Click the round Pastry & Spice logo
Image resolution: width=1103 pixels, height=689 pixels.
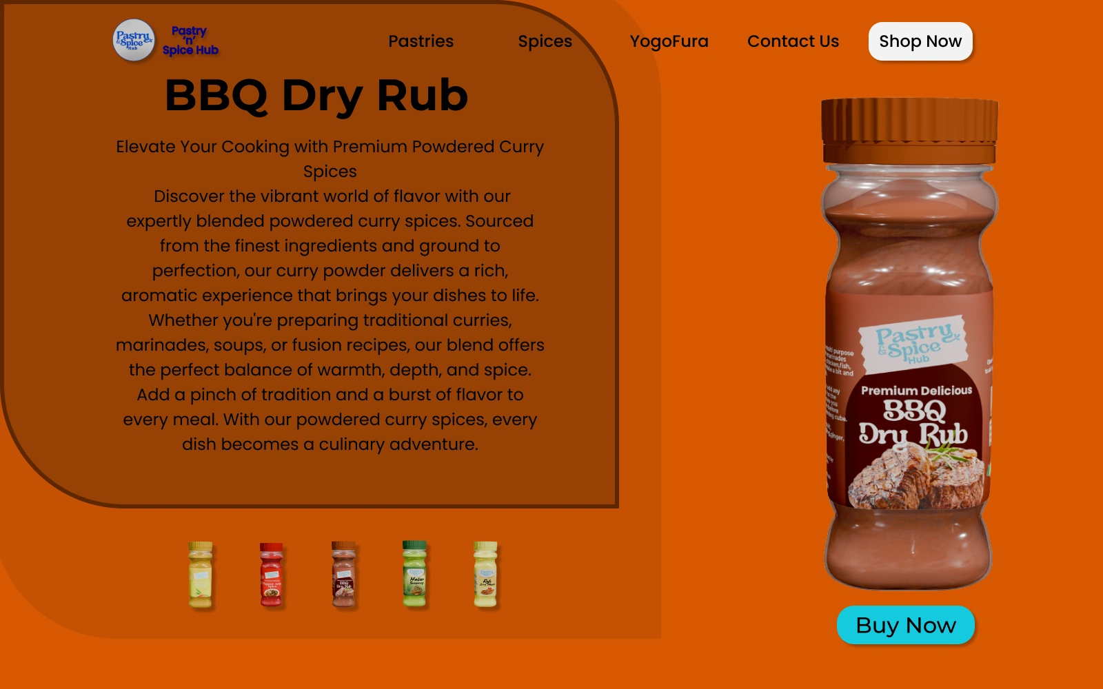pyautogui.click(x=134, y=40)
